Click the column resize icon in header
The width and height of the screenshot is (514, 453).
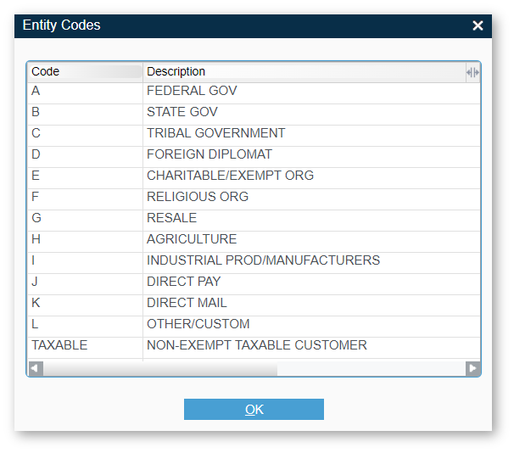tap(472, 72)
